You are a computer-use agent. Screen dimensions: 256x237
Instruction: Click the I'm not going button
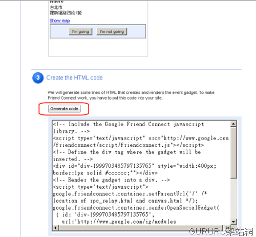[112, 32]
